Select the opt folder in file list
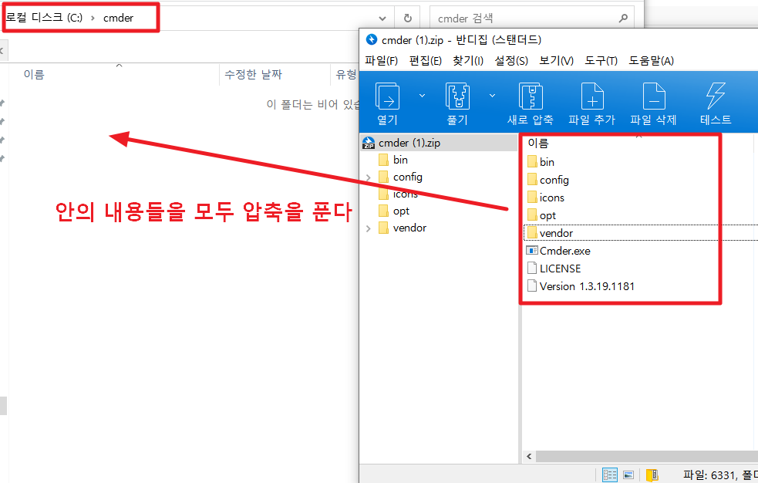 pos(547,215)
